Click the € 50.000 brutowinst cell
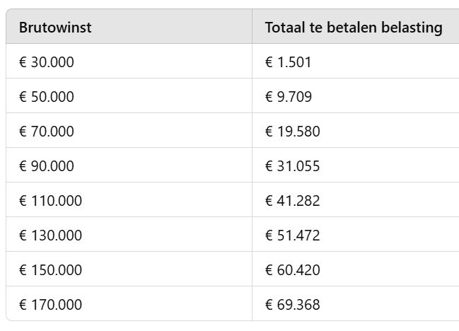Viewport: 459px width, 331px height. click(47, 97)
